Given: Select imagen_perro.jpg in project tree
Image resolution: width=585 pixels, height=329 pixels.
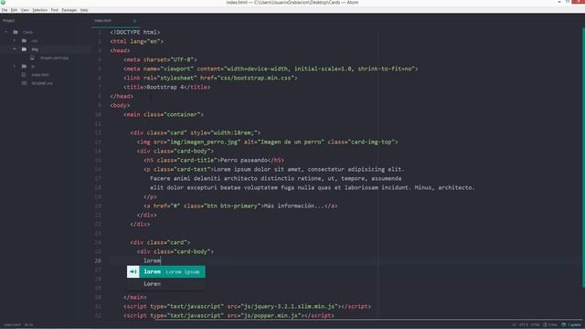Looking at the screenshot, I should [54, 58].
